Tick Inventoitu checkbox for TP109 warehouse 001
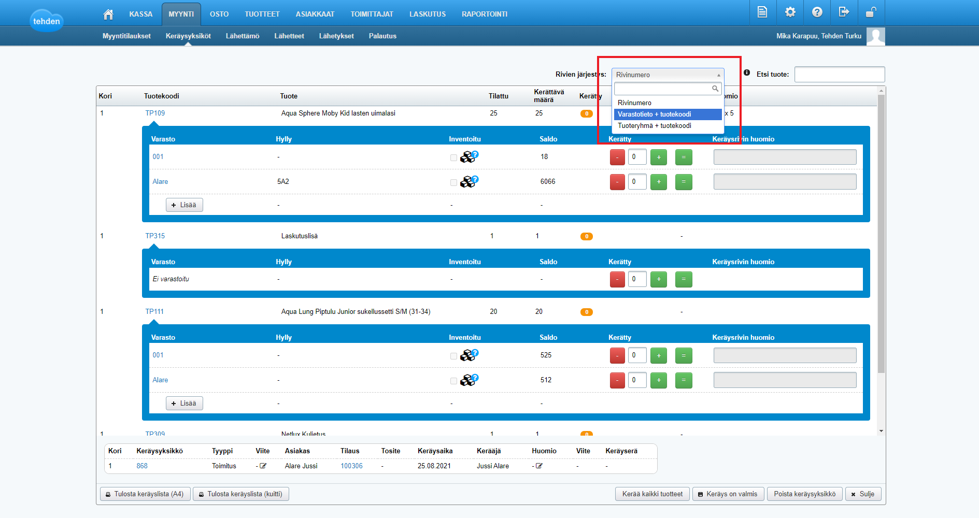979x518 pixels. click(x=453, y=157)
